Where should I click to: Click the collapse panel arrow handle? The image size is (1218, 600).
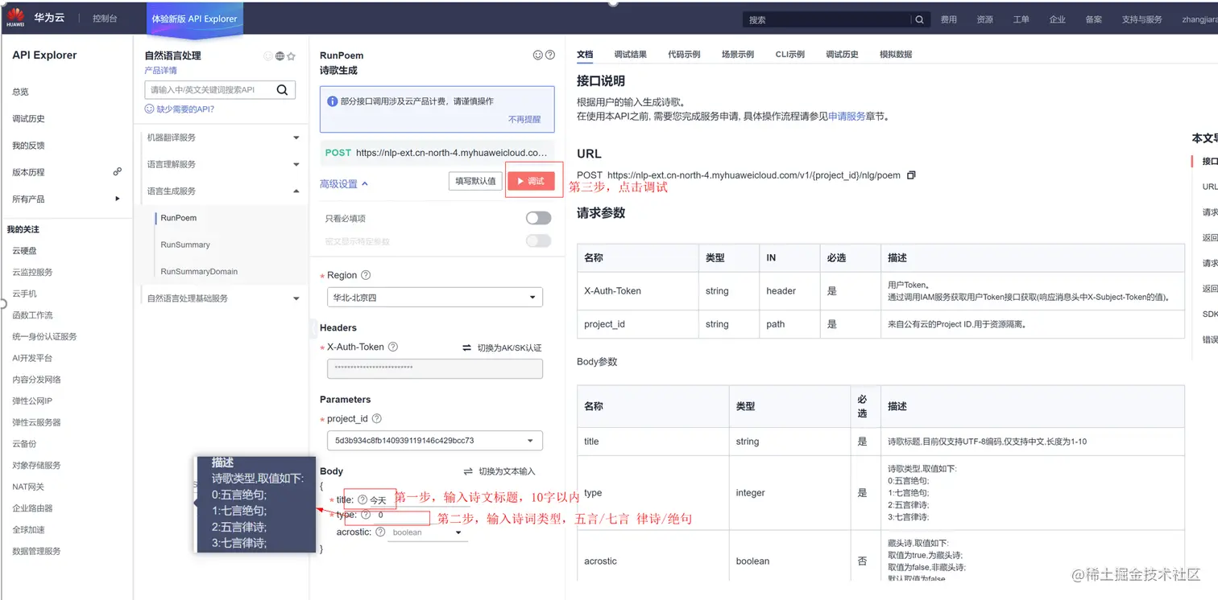[313, 328]
